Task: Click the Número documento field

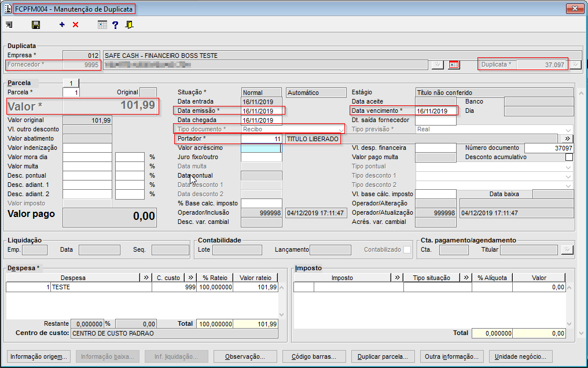Action: (549, 148)
